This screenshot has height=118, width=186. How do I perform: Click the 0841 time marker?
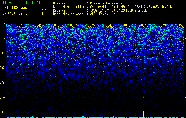click(20, 25)
